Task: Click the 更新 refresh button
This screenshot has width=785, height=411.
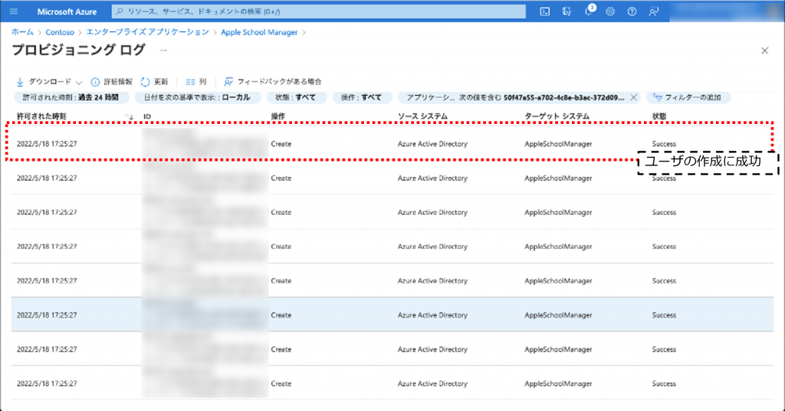Action: [x=155, y=81]
